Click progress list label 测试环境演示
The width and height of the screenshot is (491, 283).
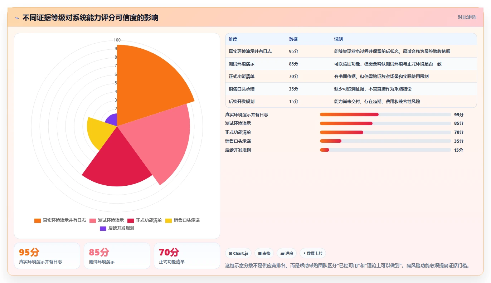(x=238, y=123)
